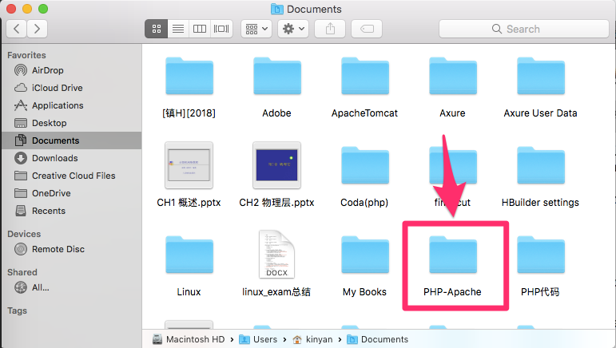Open the item arrangement dropdown
The width and height of the screenshot is (616, 348).
click(x=256, y=29)
